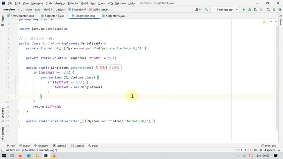Click the green Run TestSingleton button
Image resolution: width=283 pixels, height=159 pixels.
click(244, 10)
